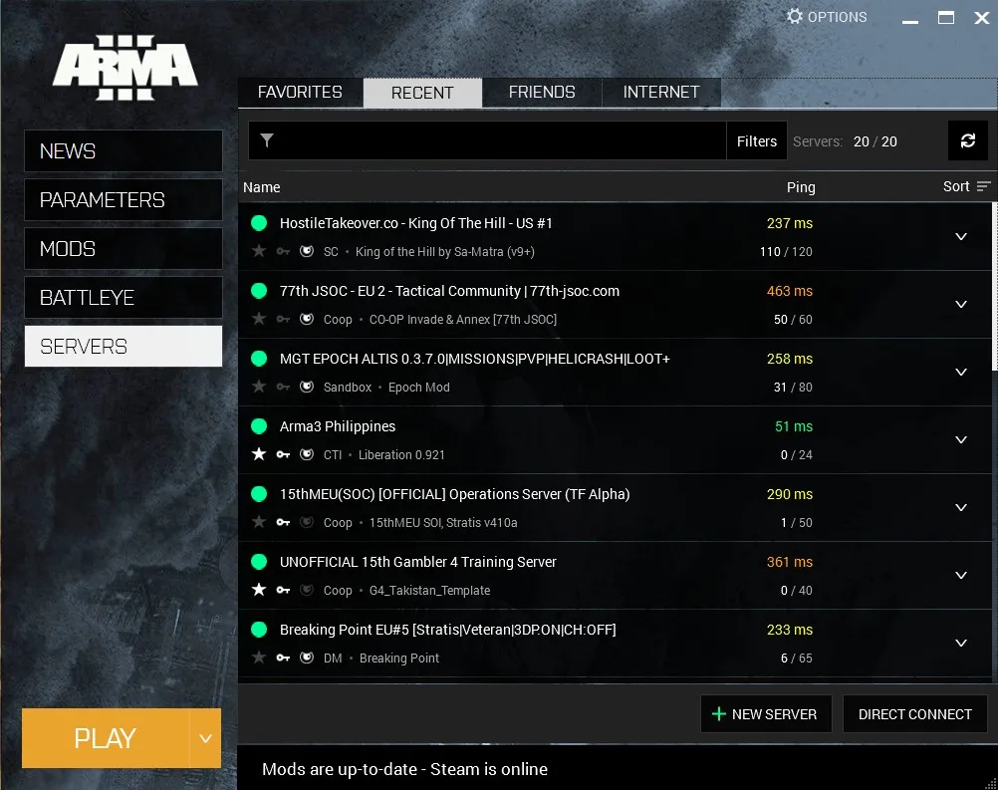Expand 77th JSOC server details chevron

[x=961, y=304]
